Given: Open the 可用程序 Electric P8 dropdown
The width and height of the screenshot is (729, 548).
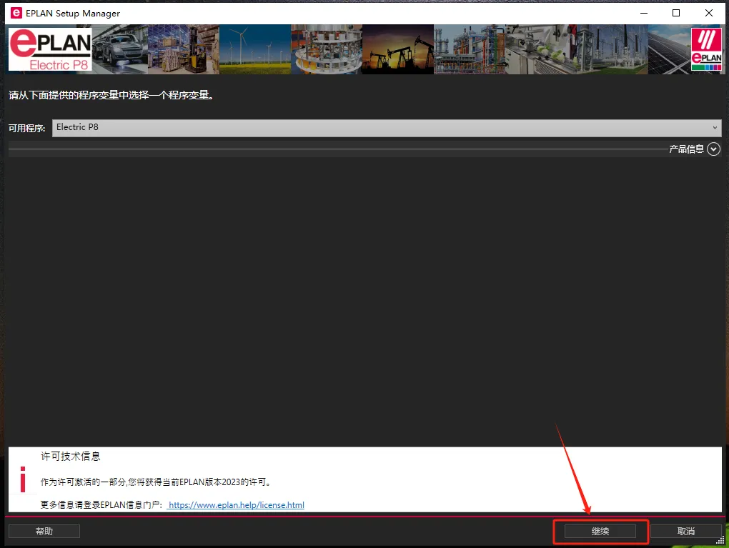Looking at the screenshot, I should tap(387, 128).
